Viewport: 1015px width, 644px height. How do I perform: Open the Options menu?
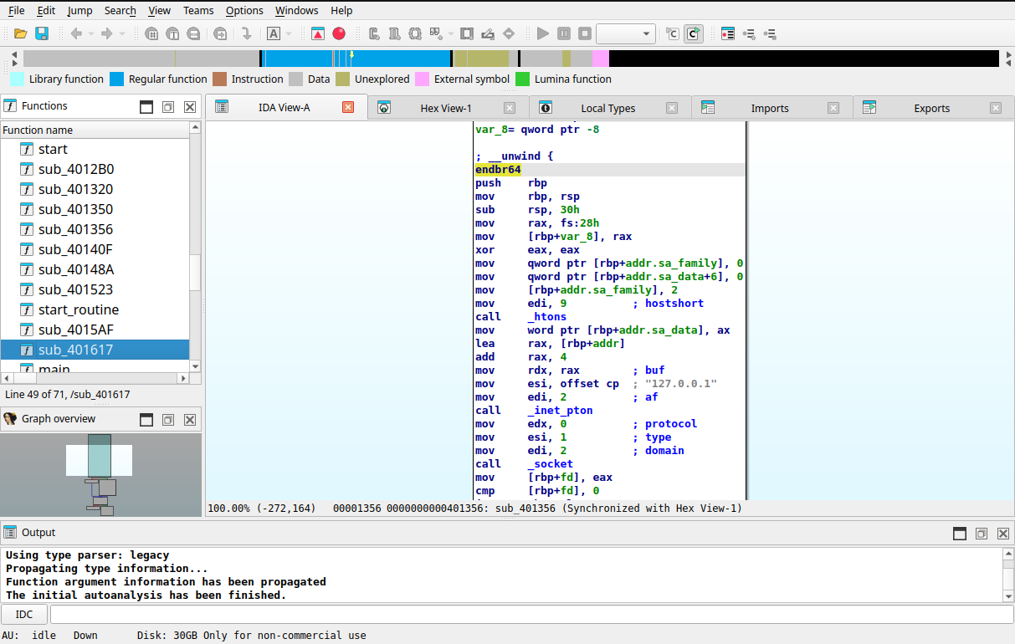[x=244, y=10]
